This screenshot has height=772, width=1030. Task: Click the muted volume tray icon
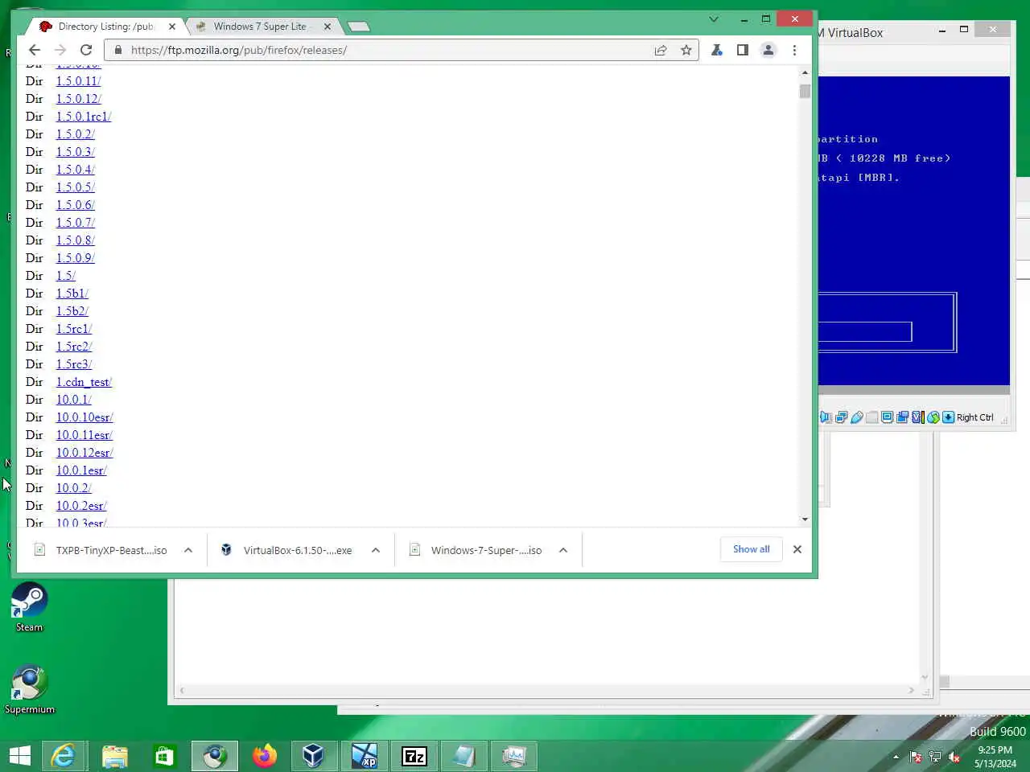[x=954, y=757]
